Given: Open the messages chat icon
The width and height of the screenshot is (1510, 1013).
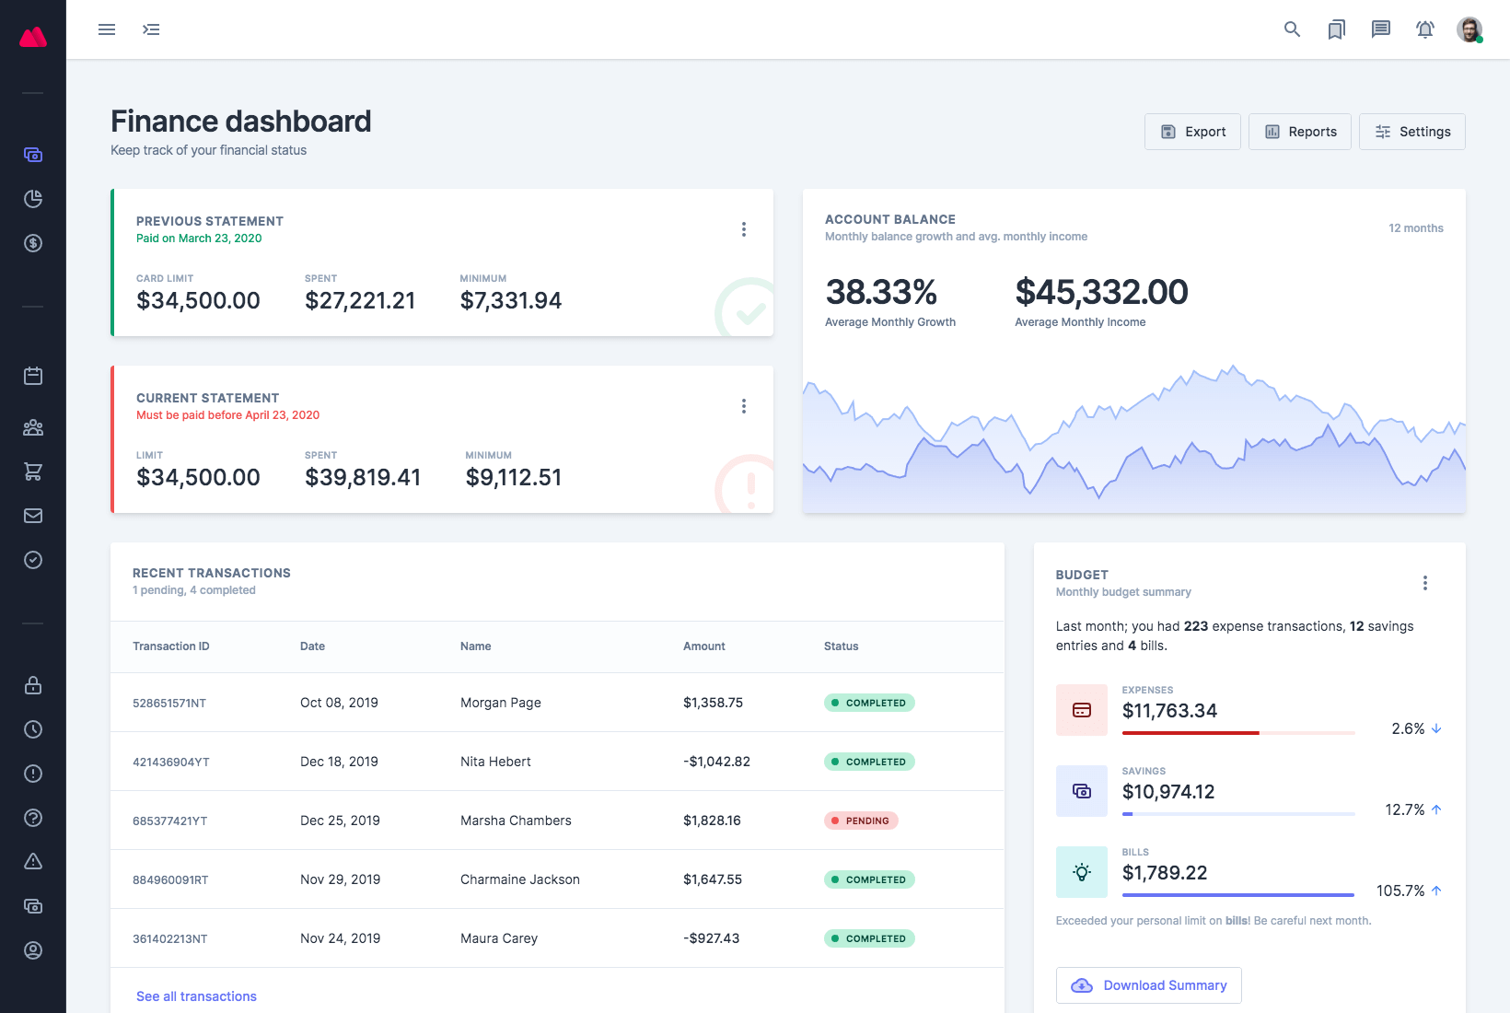Looking at the screenshot, I should 1380,29.
